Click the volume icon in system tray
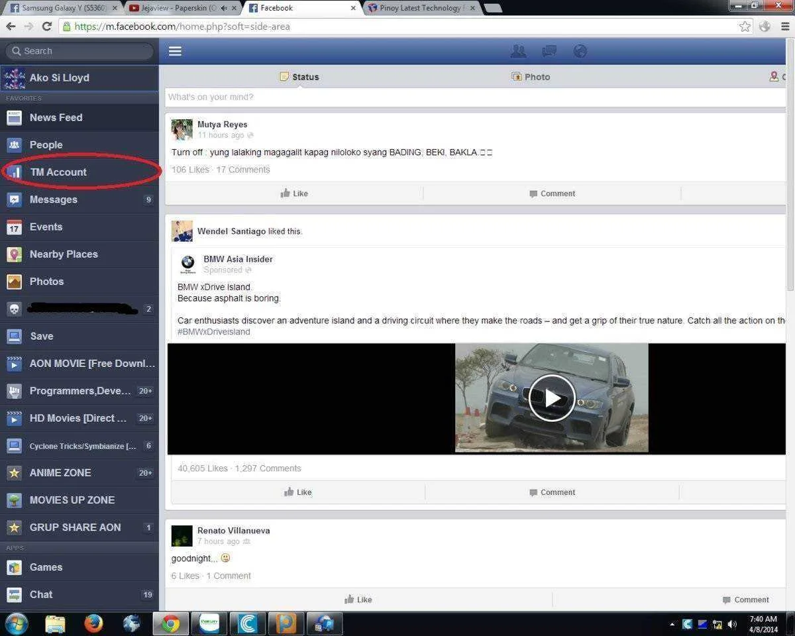The image size is (795, 636). pos(732,624)
